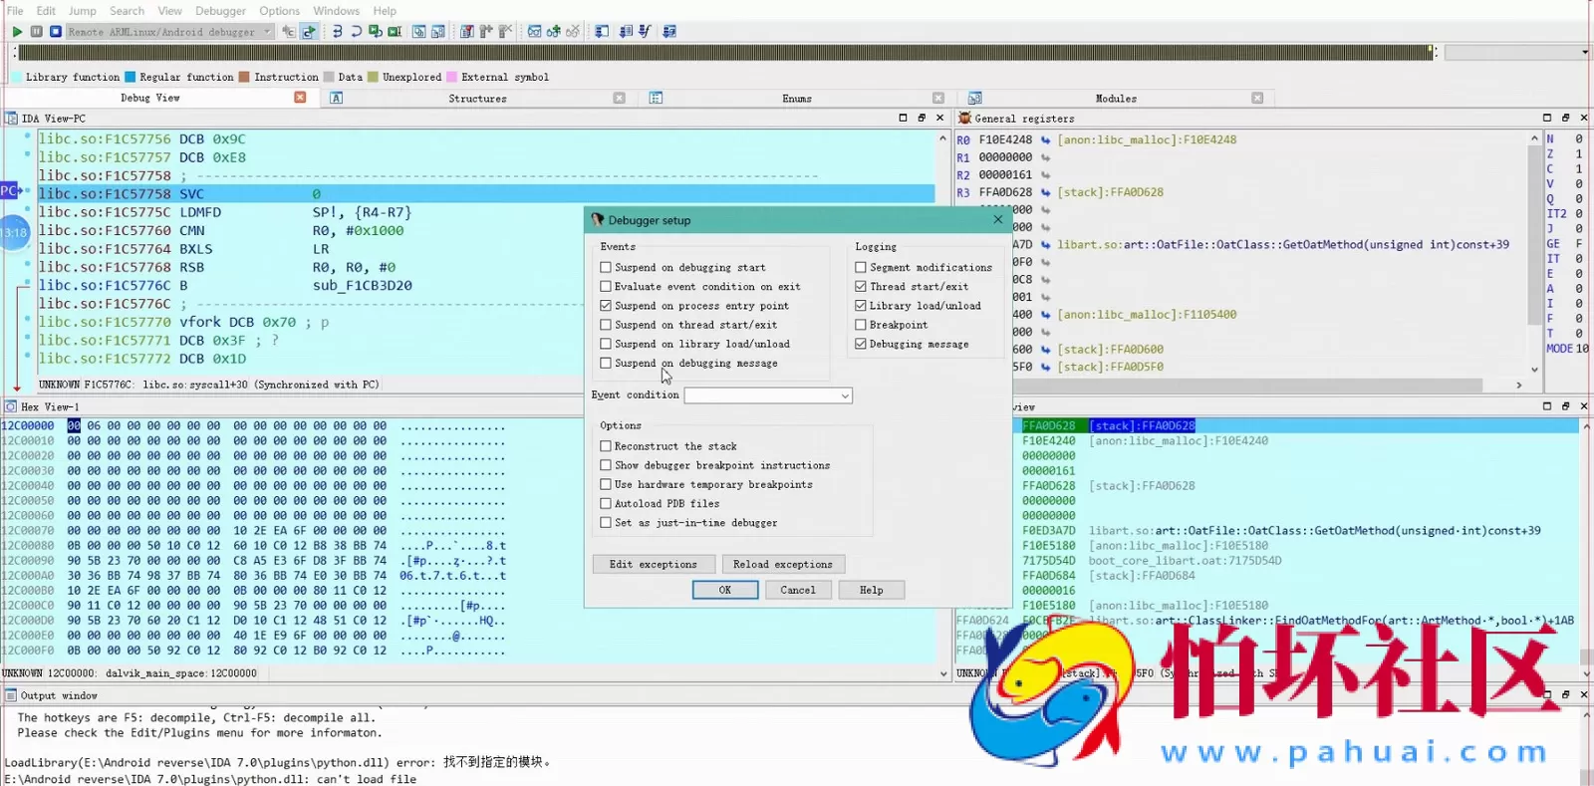Open the Debugger menu
1594x786 pixels.
coord(220,11)
